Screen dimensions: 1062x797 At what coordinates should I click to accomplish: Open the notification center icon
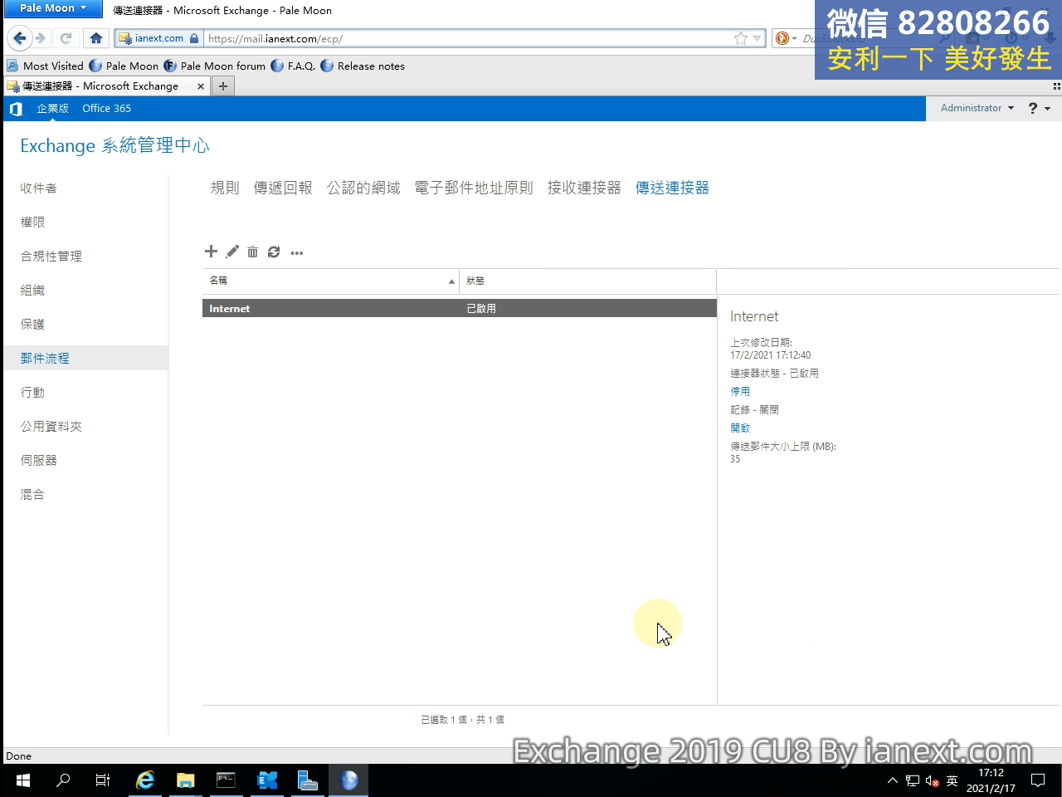(1038, 780)
